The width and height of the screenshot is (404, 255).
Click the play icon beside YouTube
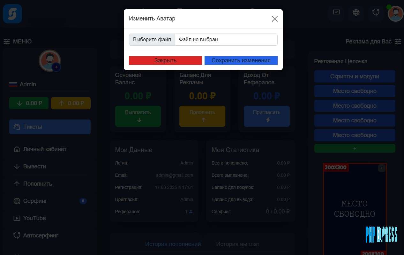17,218
